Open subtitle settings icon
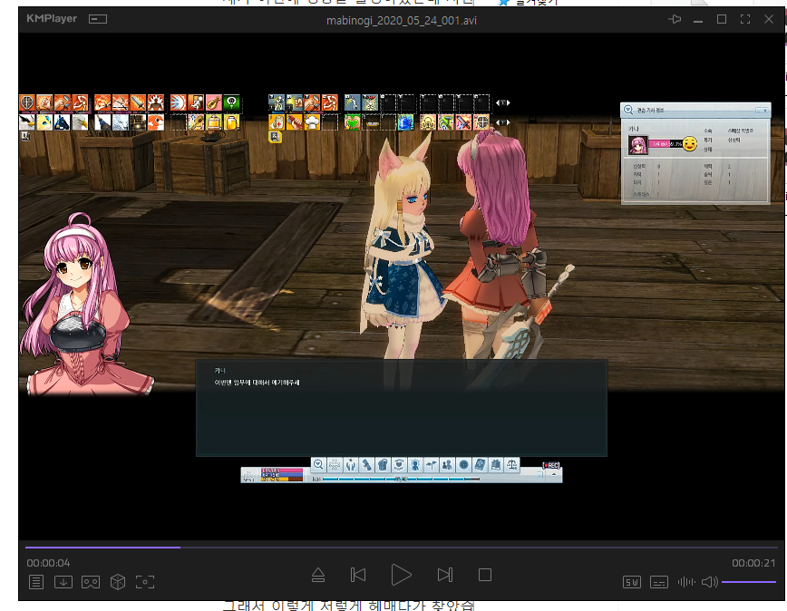 658,582
